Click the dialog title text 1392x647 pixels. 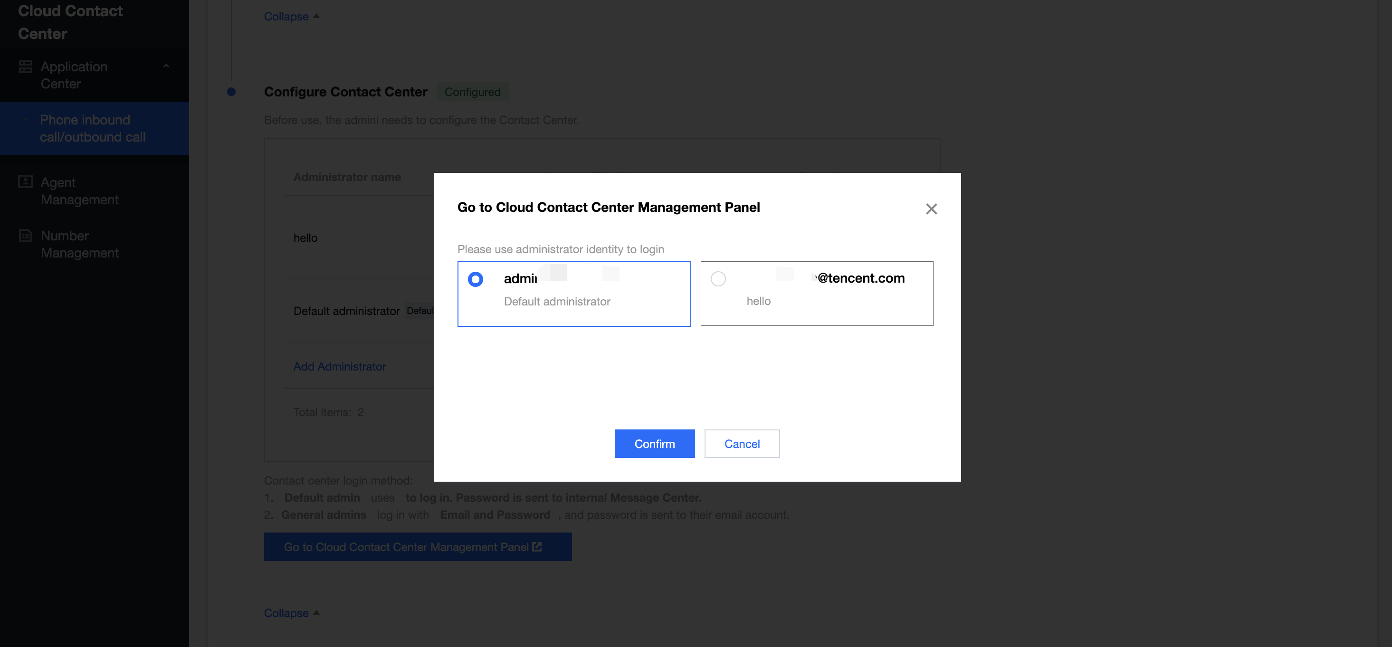pyautogui.click(x=609, y=207)
